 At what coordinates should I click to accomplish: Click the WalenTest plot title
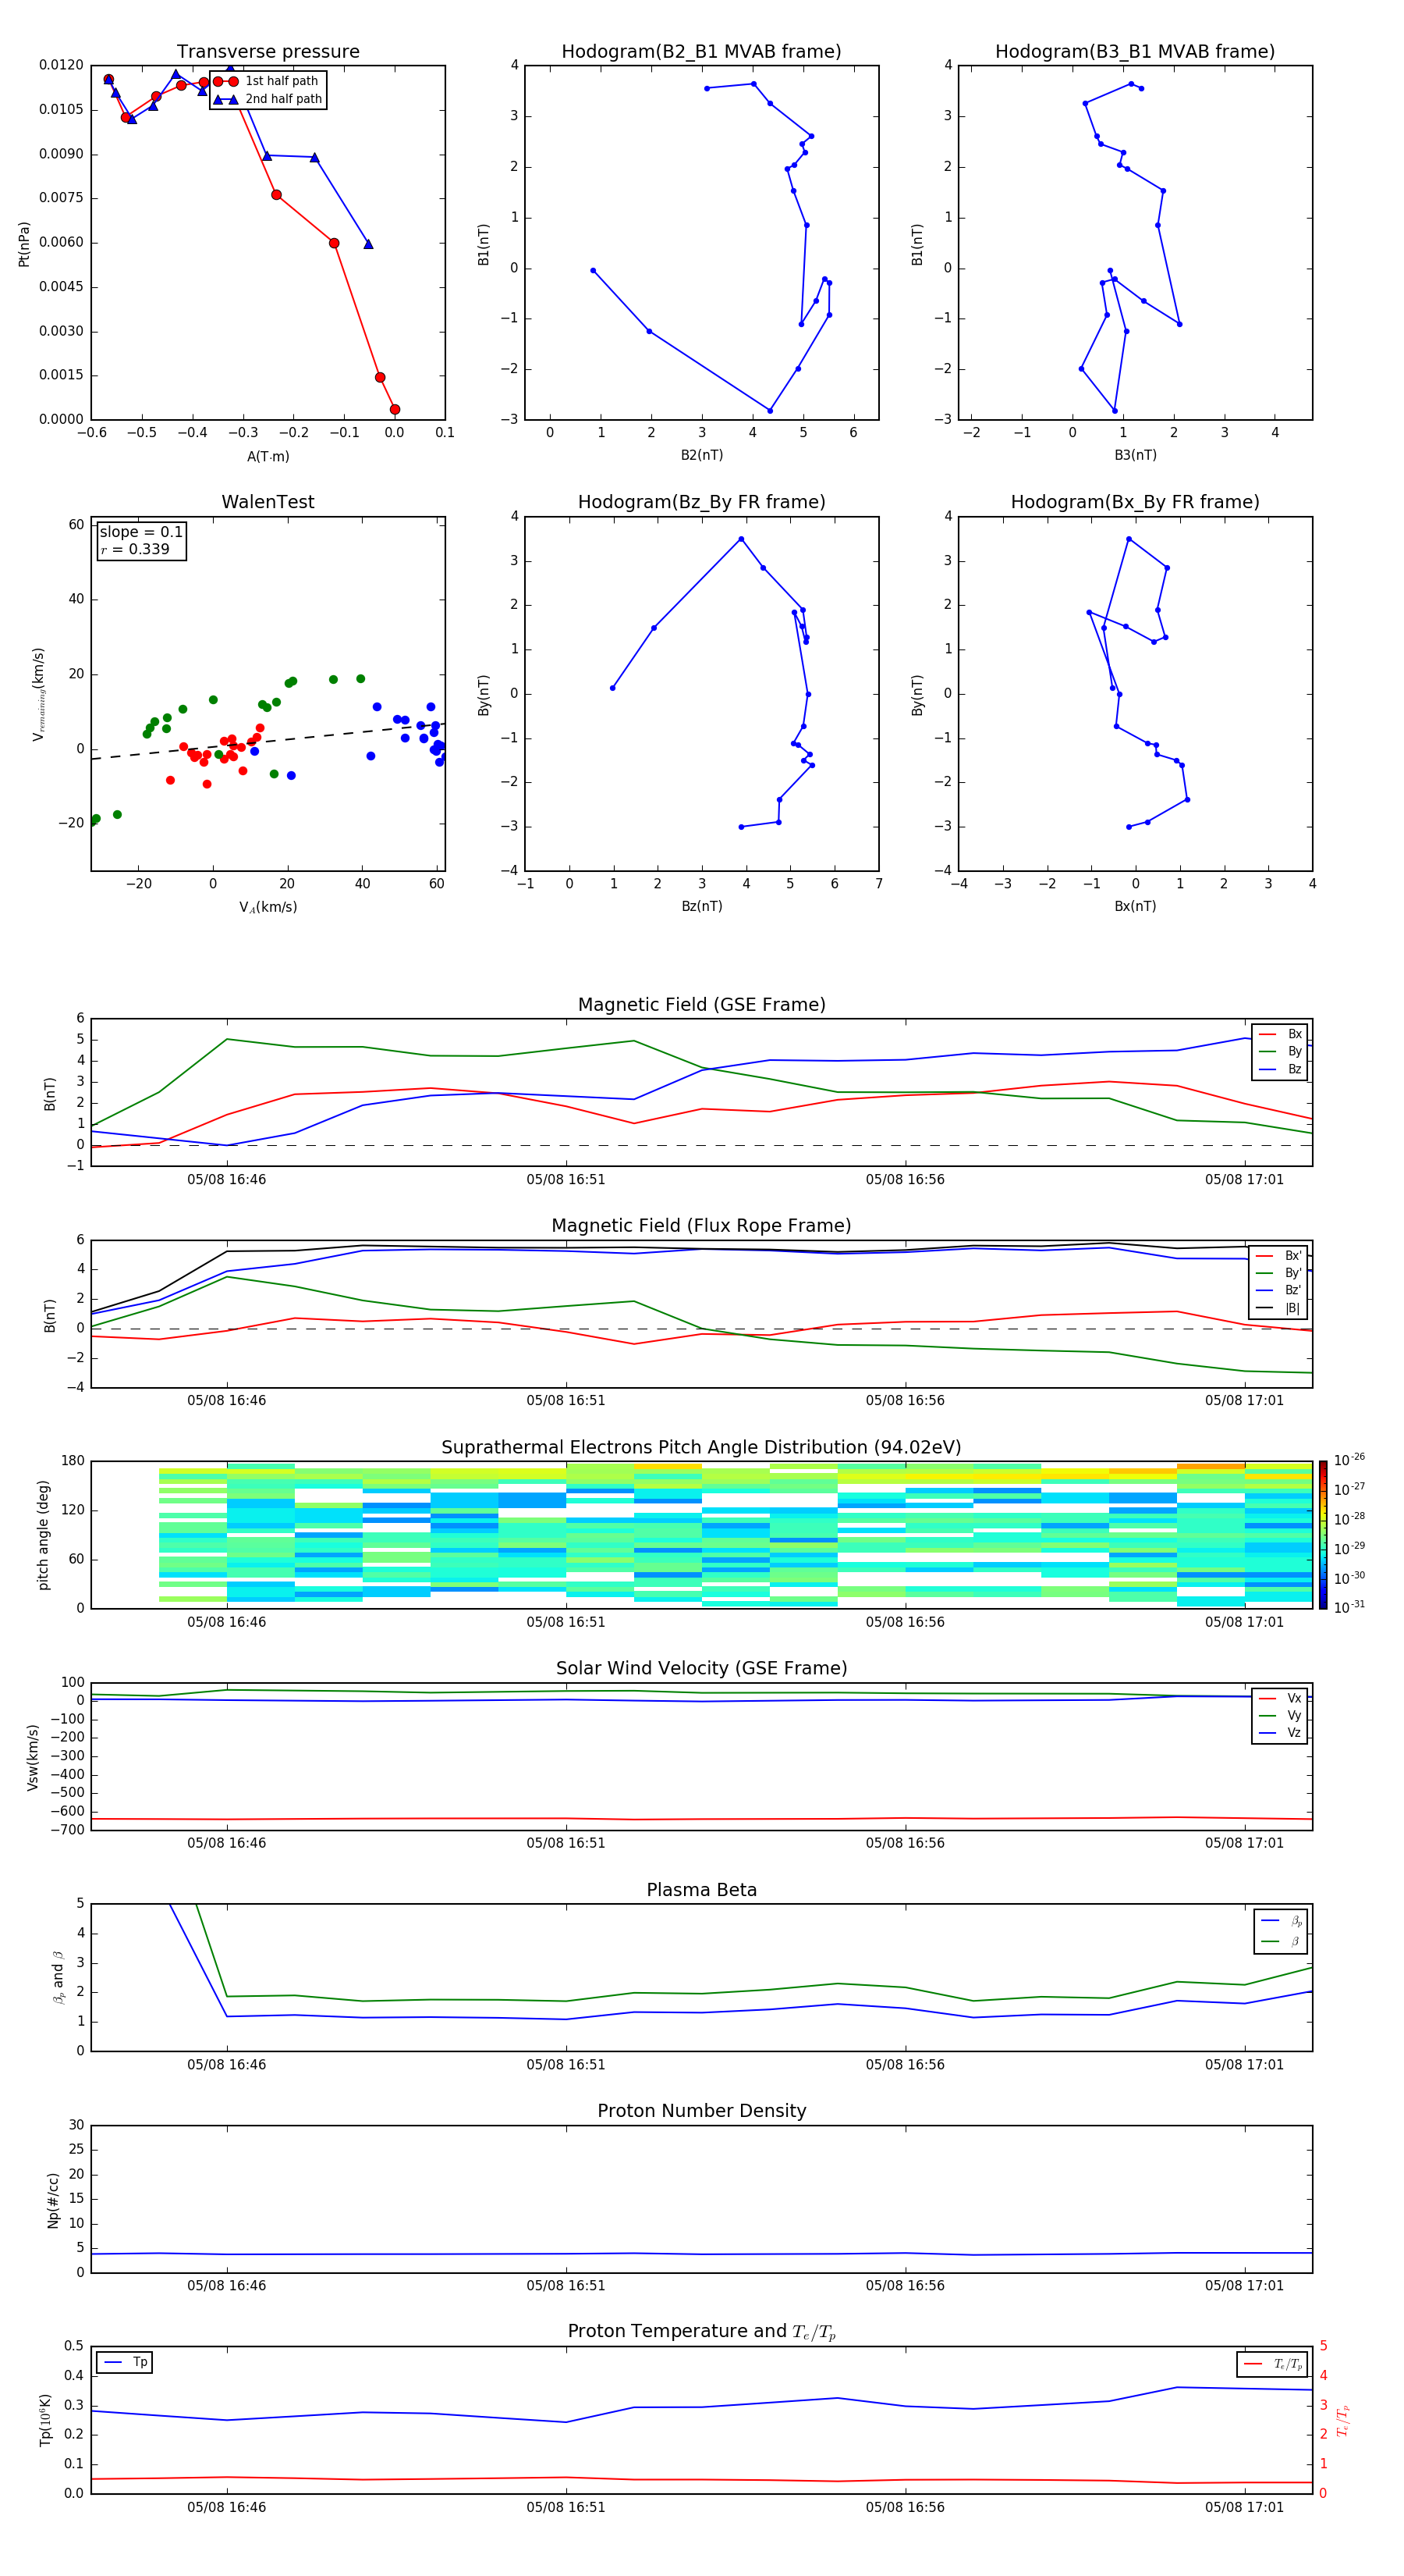(x=268, y=502)
